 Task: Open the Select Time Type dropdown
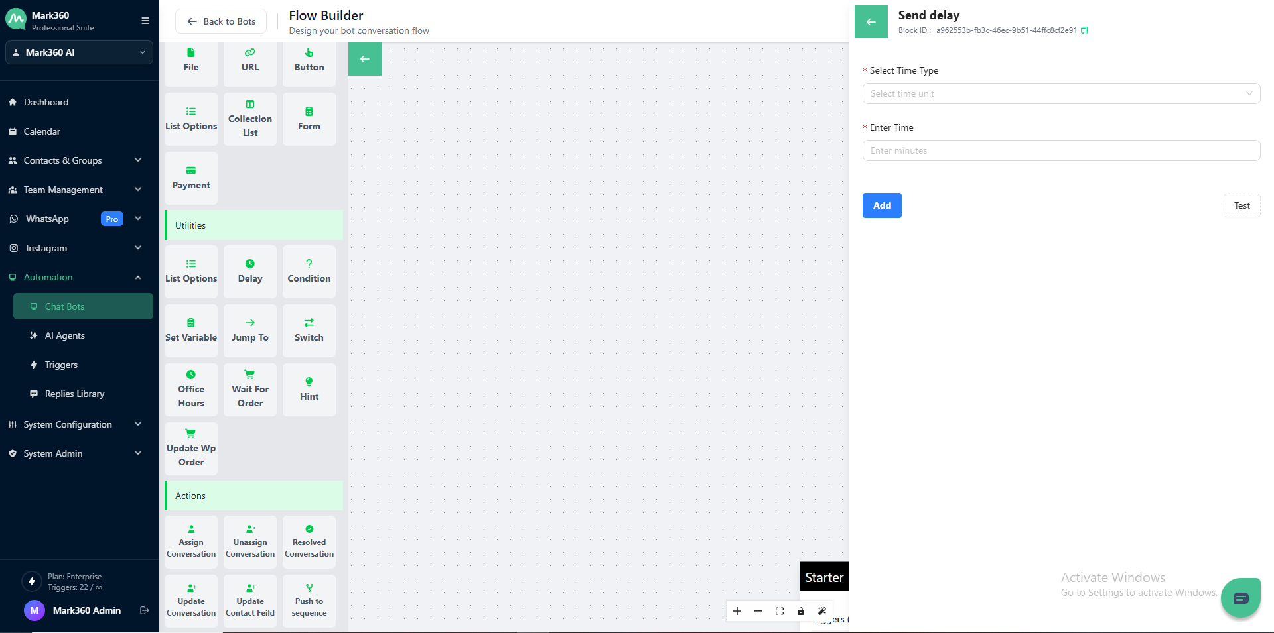click(1060, 93)
